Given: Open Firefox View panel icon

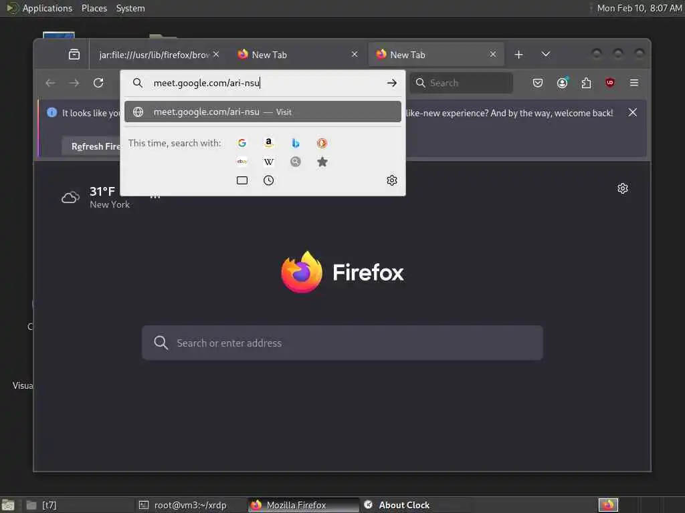Looking at the screenshot, I should pyautogui.click(x=74, y=55).
